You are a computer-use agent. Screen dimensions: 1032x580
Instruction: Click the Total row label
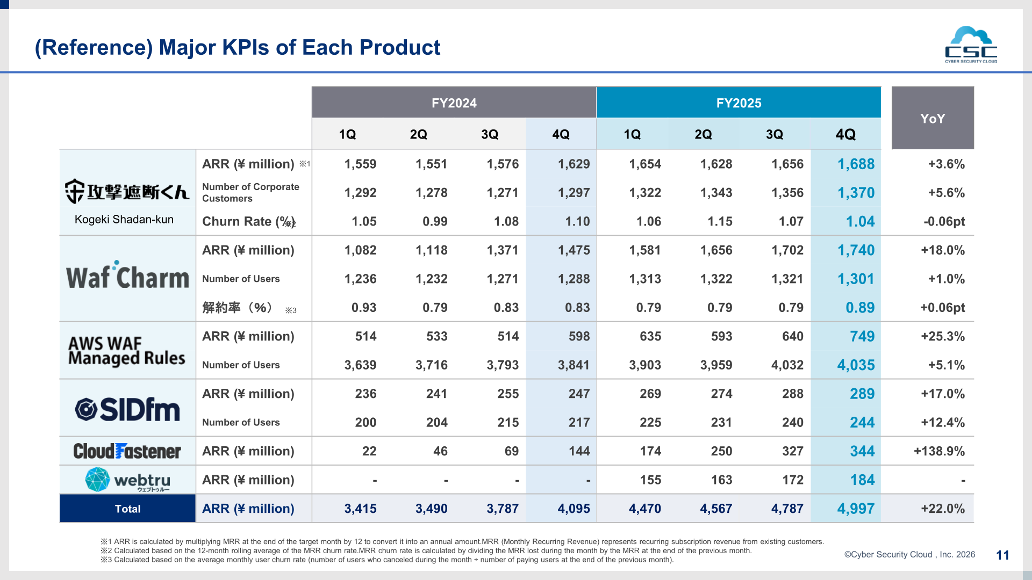tap(127, 509)
